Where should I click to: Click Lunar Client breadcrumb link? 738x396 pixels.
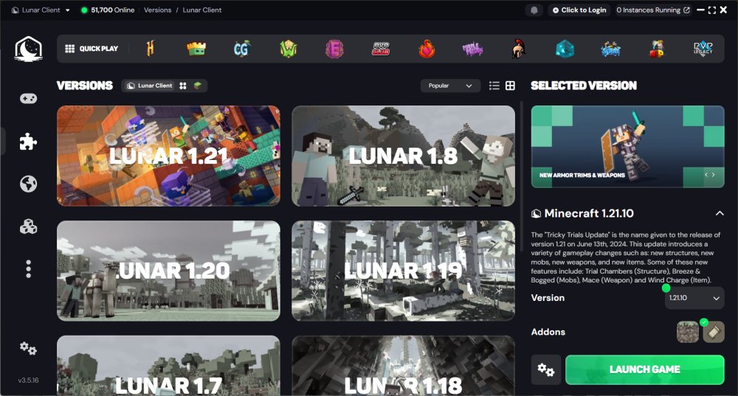click(x=202, y=10)
